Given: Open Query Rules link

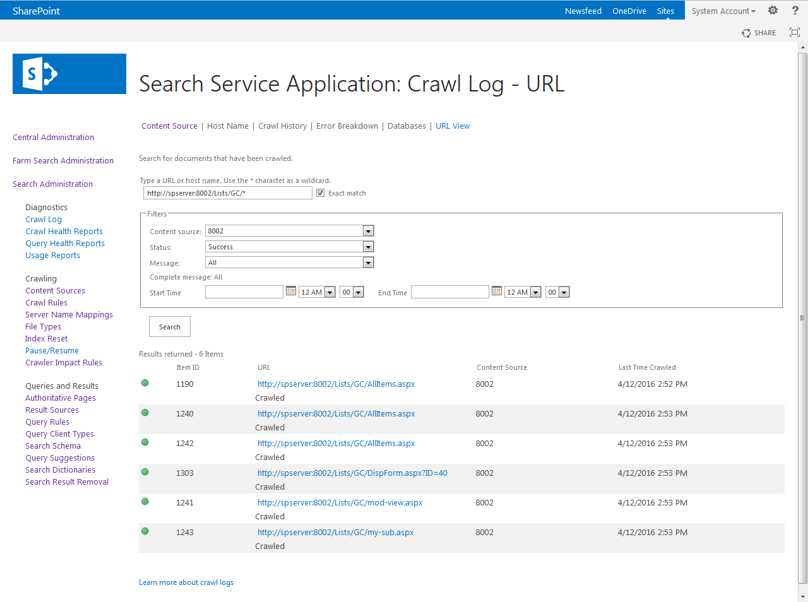Looking at the screenshot, I should [x=47, y=422].
